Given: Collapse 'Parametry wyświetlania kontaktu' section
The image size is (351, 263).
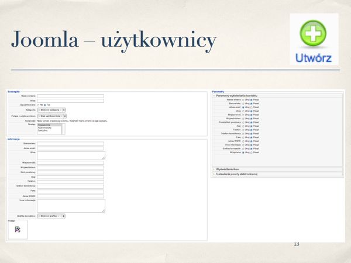Looking at the screenshot, I should (237, 96).
